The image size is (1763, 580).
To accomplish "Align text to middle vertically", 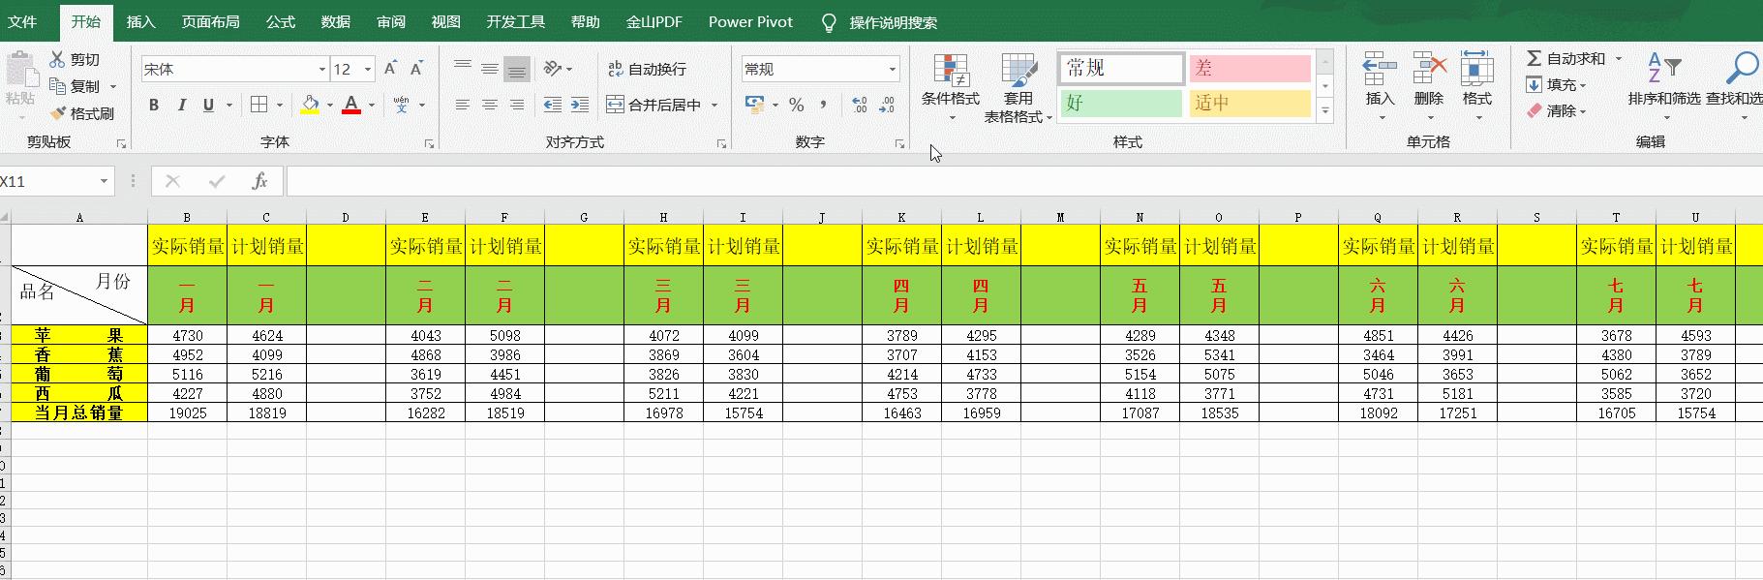I will point(490,68).
